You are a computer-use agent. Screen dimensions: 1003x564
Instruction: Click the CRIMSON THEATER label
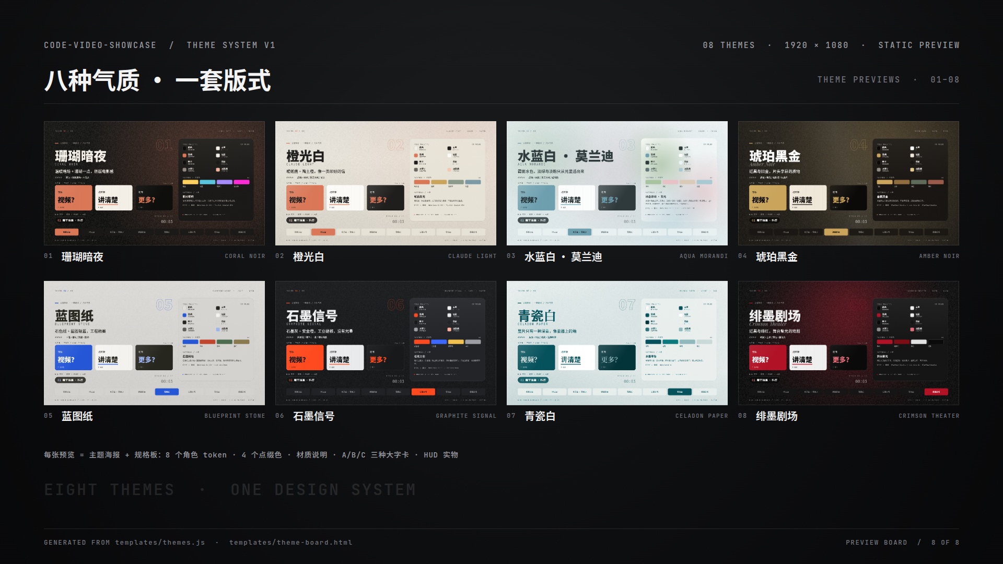[929, 416]
